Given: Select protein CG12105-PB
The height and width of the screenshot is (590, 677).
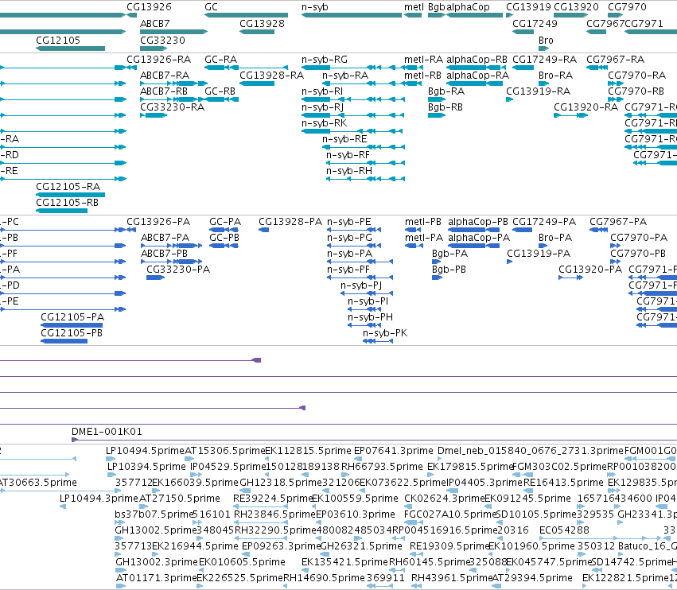Looking at the screenshot, I should [72, 332].
